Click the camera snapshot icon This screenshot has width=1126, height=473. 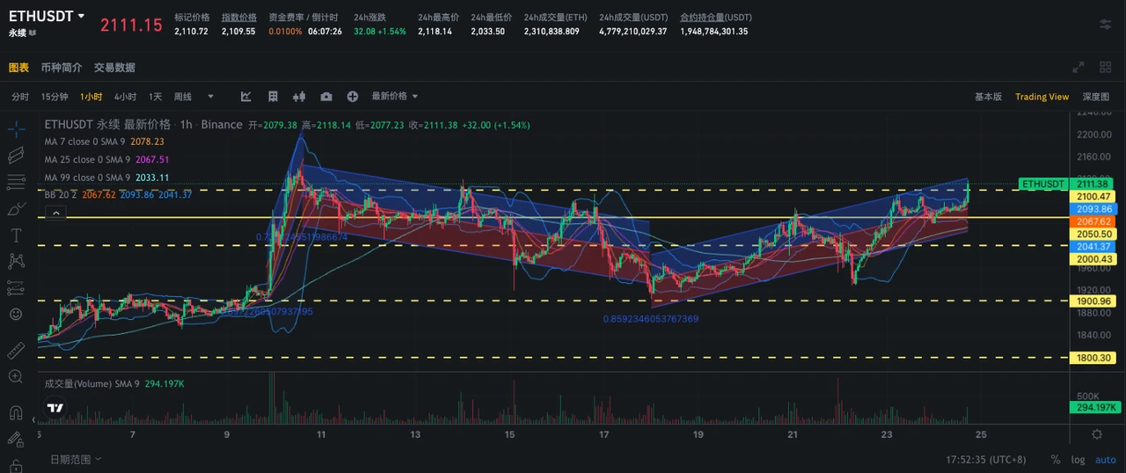point(326,97)
